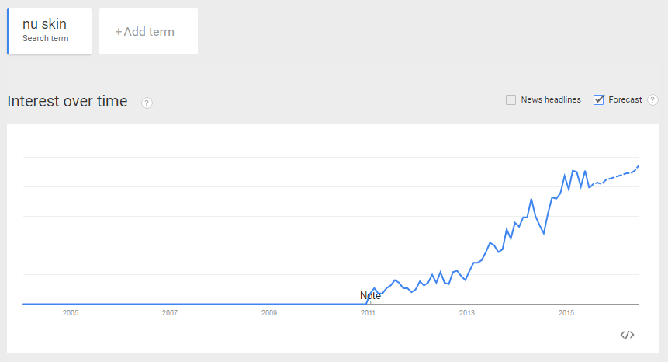The image size is (668, 362).
Task: Click the dashed forecast line end point
Action: click(x=639, y=166)
